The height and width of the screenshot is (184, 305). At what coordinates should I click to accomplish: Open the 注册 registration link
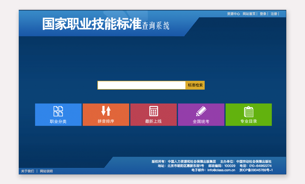274,14
